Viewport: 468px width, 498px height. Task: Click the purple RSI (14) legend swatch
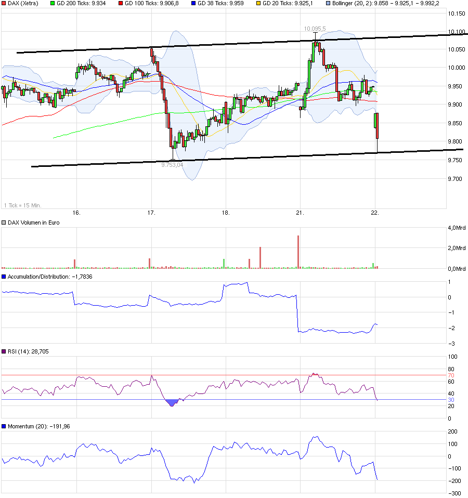[x=4, y=351]
